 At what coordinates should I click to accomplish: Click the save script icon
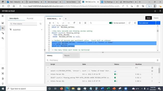tap(50, 23)
